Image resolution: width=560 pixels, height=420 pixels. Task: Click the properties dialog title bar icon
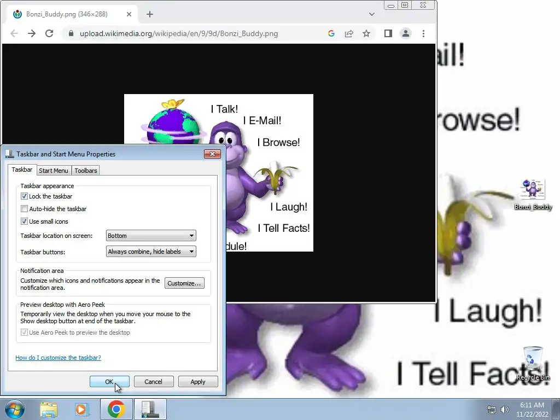[10, 154]
